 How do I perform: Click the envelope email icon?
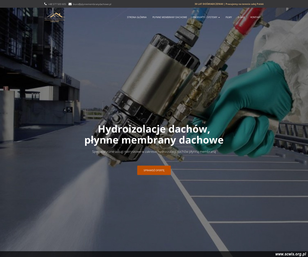pos(70,4)
